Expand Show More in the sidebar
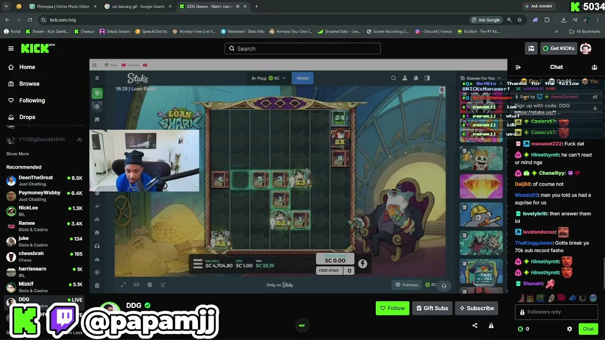The image size is (605, 340). click(x=17, y=154)
